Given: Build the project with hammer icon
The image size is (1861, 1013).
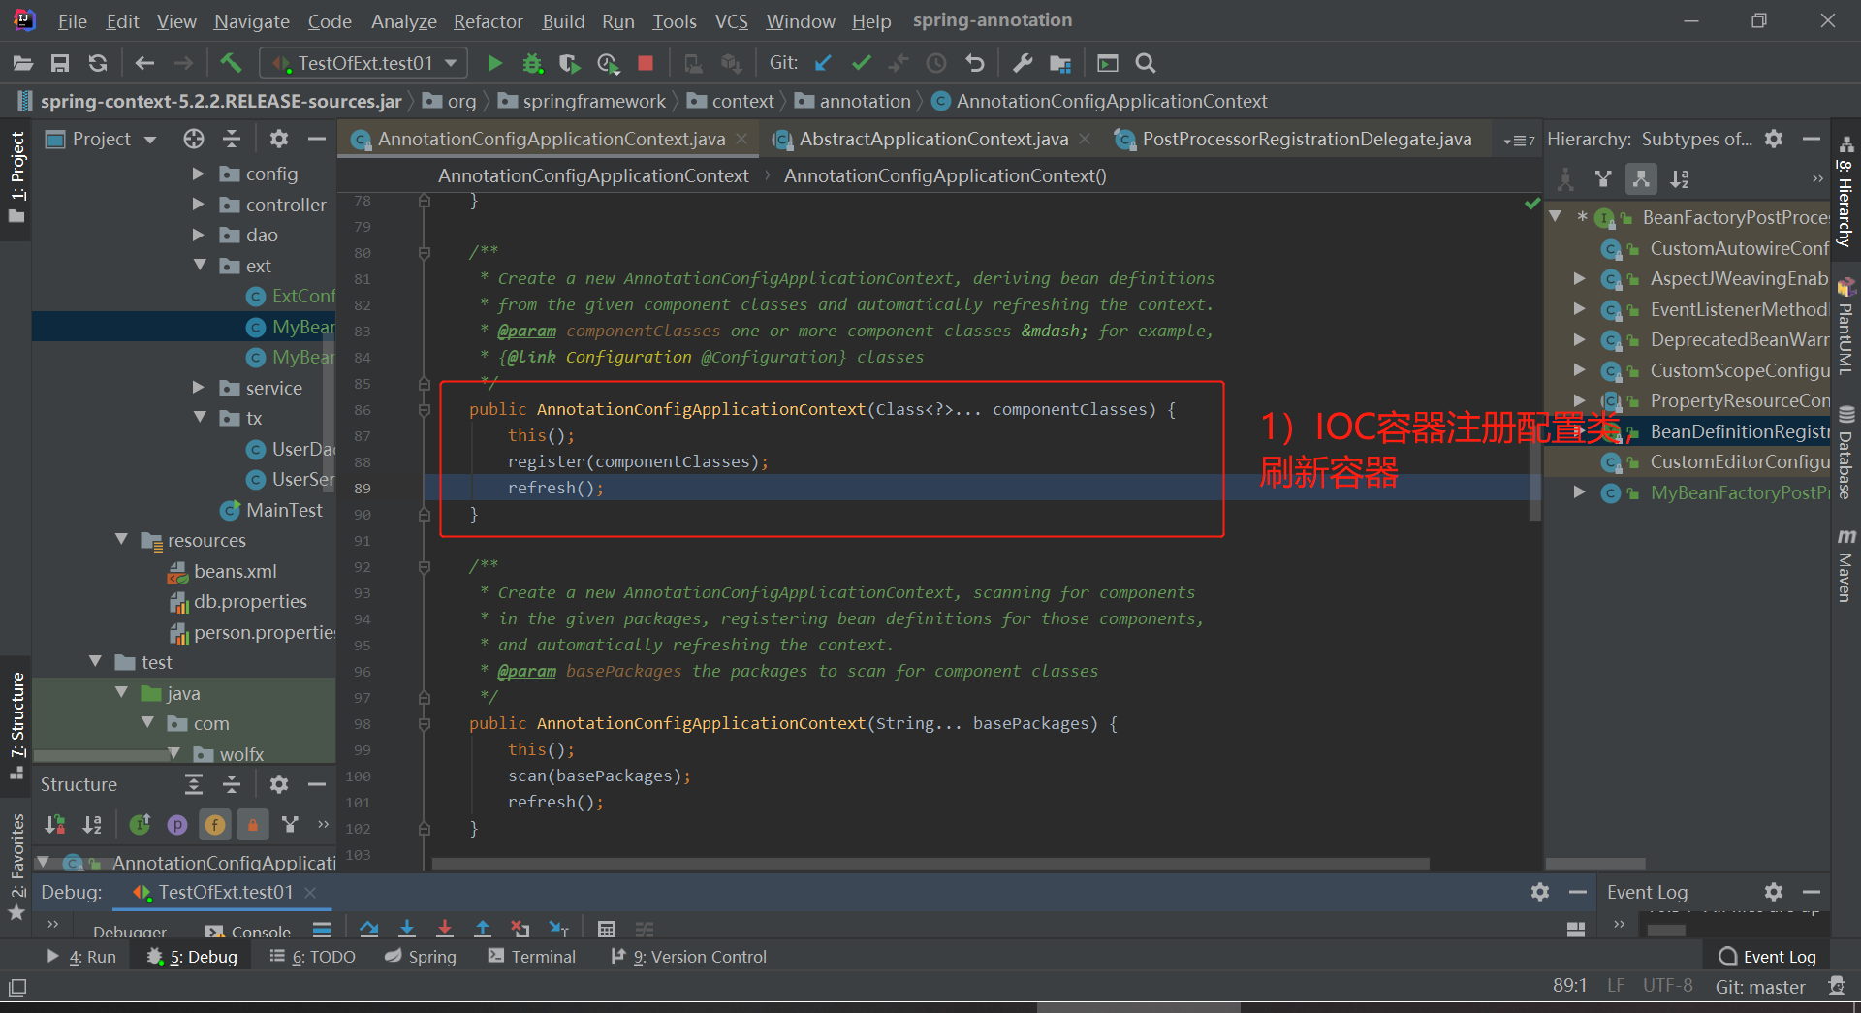Looking at the screenshot, I should 231,63.
